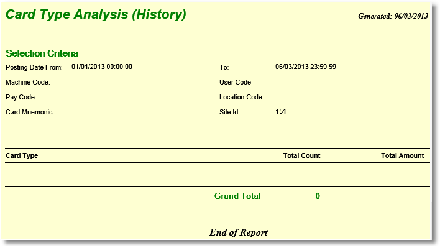Viewport: 440px width, 248px height.
Task: Click the Generated: 06/03/2013 date text
Action: click(393, 16)
